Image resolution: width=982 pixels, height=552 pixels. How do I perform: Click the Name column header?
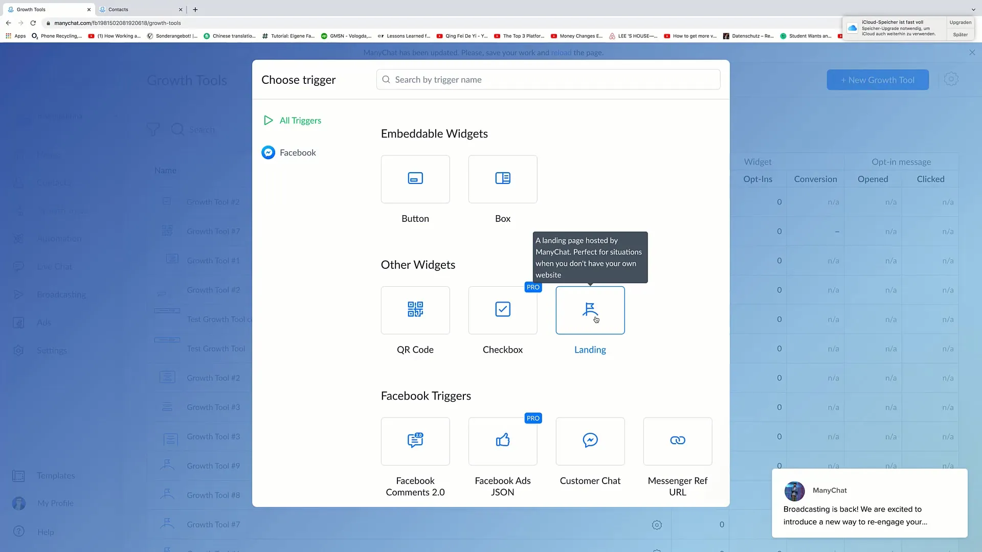(165, 171)
